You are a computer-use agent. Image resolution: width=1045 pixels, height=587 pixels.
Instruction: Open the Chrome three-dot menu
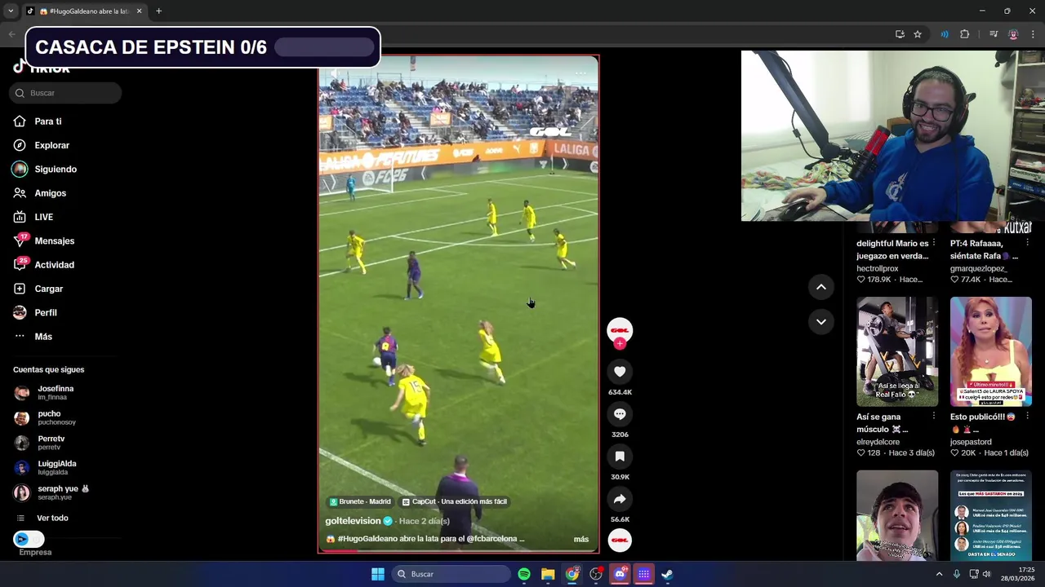1034,34
